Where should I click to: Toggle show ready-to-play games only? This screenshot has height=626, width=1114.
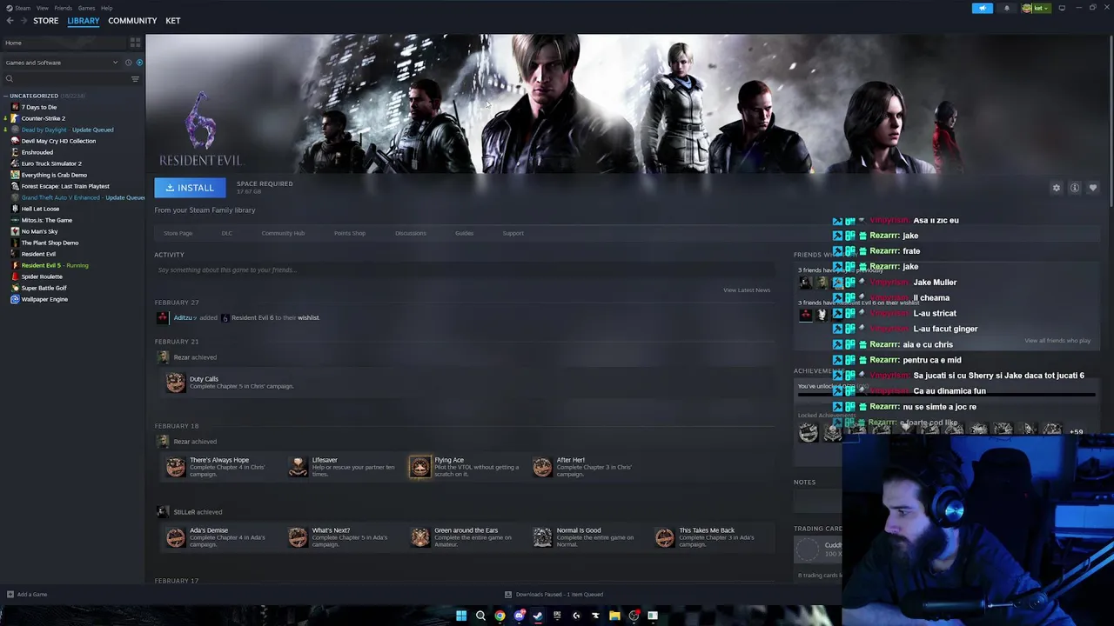coord(139,63)
